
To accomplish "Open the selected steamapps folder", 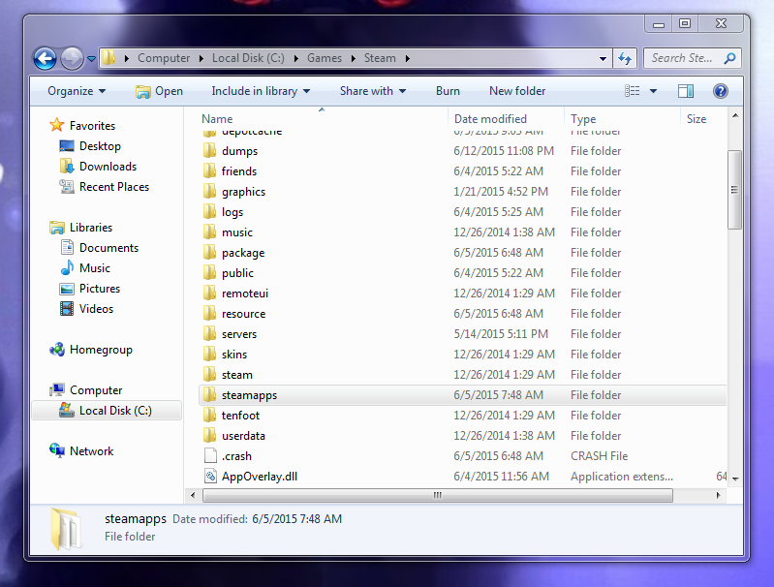I will pos(160,91).
